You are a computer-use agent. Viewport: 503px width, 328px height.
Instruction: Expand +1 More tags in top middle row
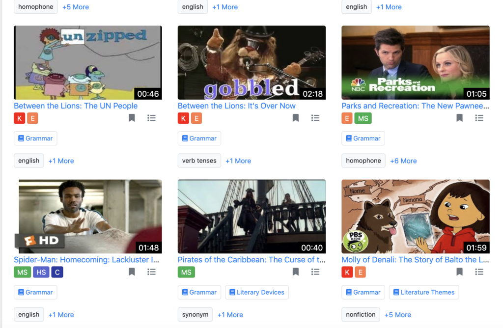click(x=225, y=7)
